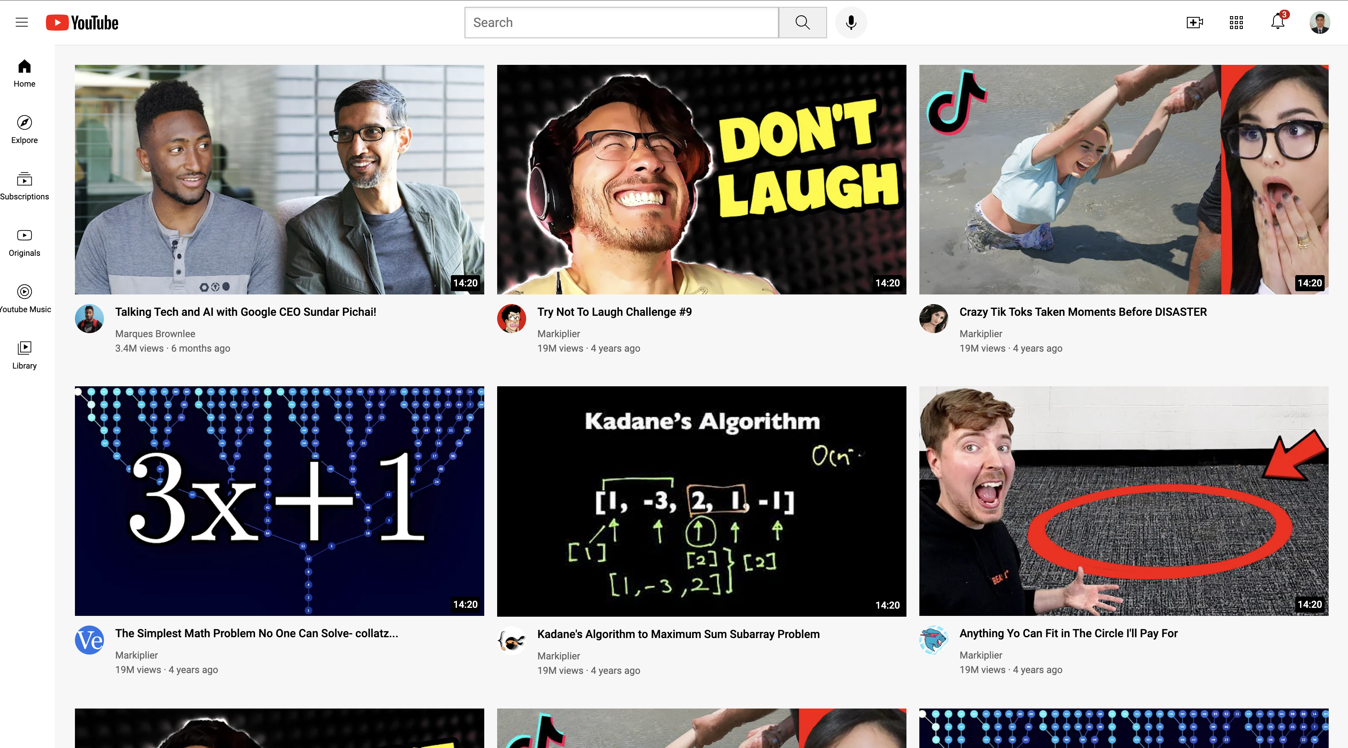Start voice search with microphone icon
Viewport: 1348px width, 748px height.
tap(851, 23)
